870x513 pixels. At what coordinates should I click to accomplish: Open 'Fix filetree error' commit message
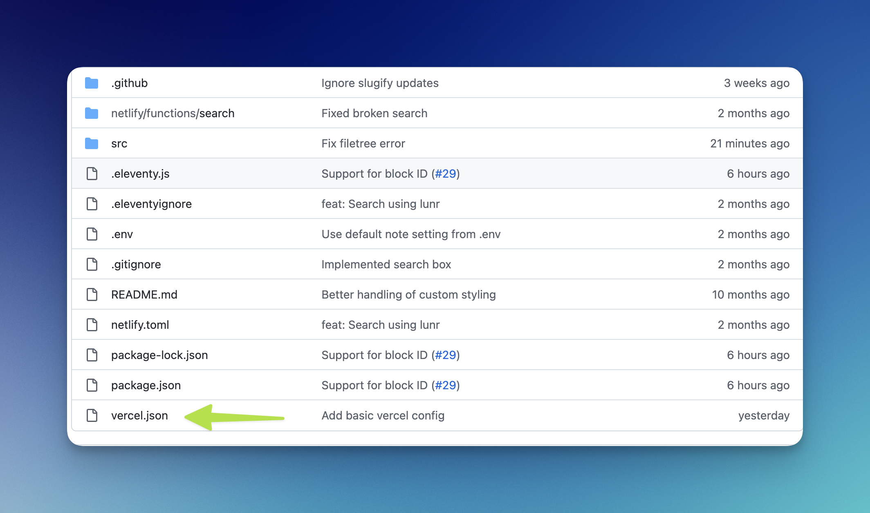tap(363, 143)
